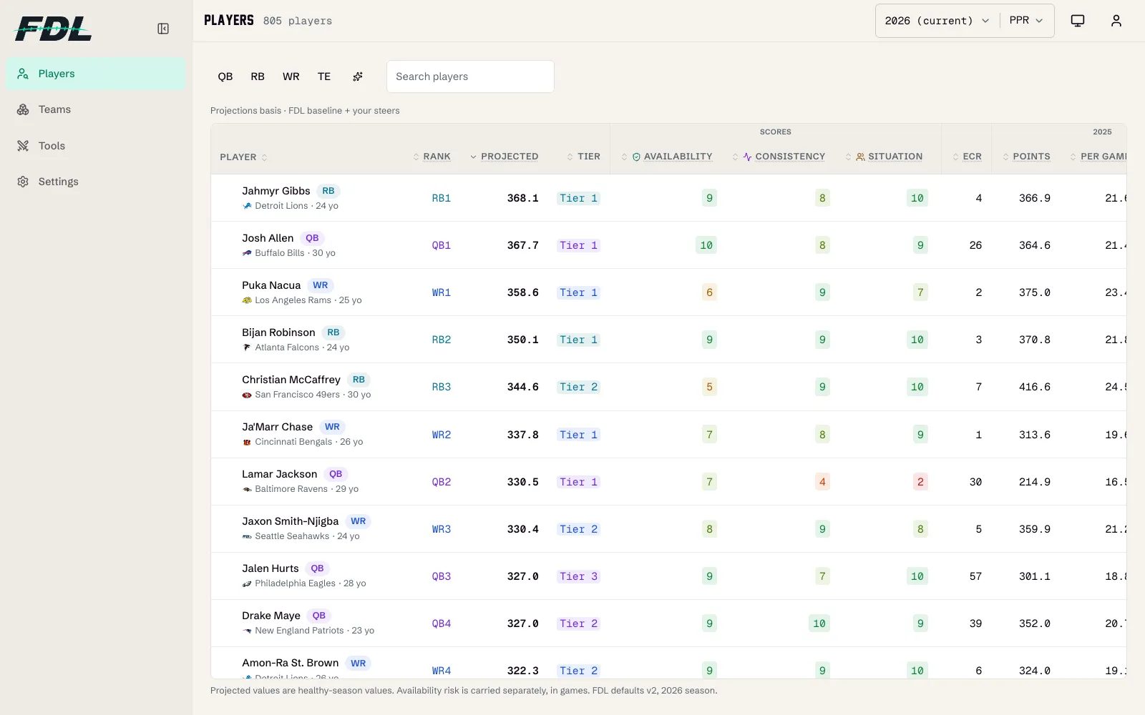This screenshot has height=715, width=1145.
Task: Focus the Search players field
Action: (x=470, y=77)
